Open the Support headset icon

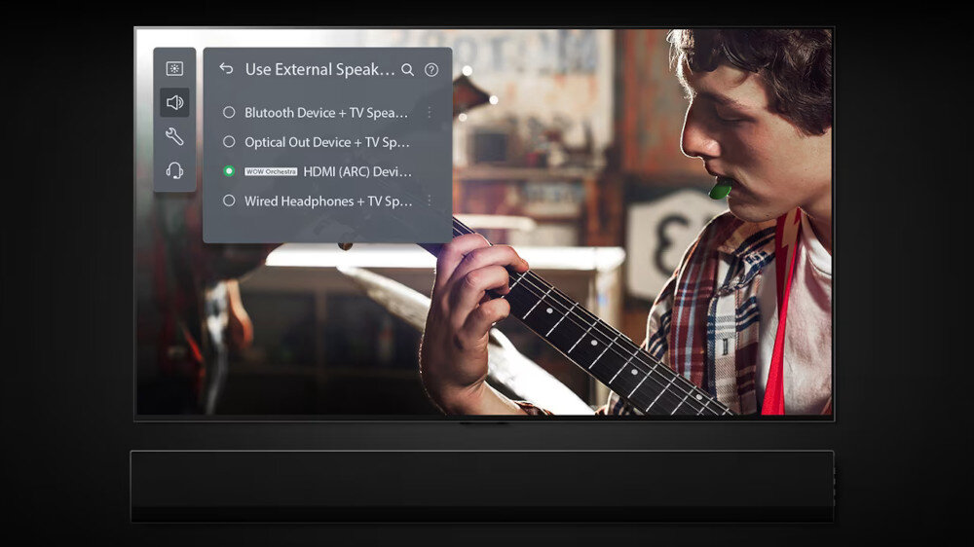[174, 170]
